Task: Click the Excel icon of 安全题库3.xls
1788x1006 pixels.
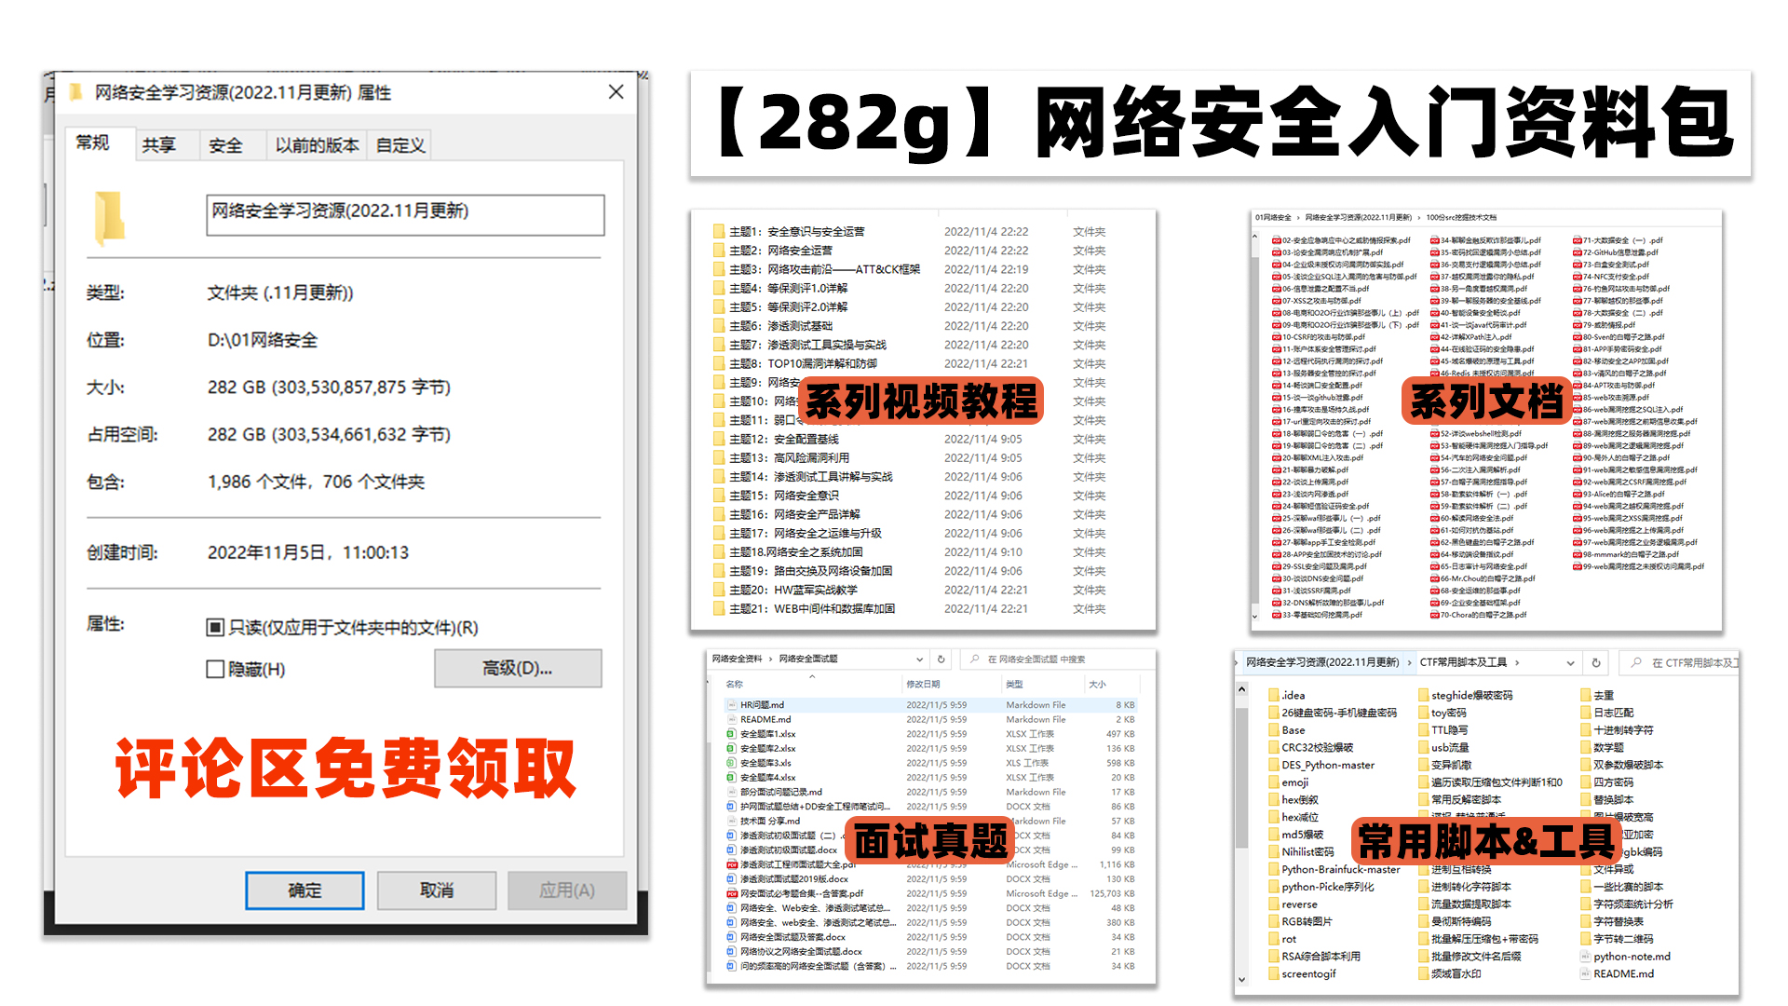Action: pos(732,763)
